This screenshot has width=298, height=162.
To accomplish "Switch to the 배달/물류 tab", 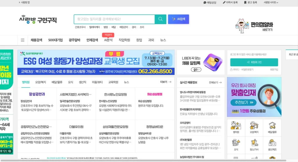I will coord(57,82).
